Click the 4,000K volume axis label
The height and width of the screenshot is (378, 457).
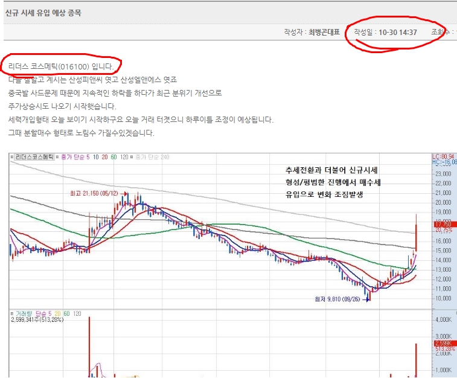point(443,319)
